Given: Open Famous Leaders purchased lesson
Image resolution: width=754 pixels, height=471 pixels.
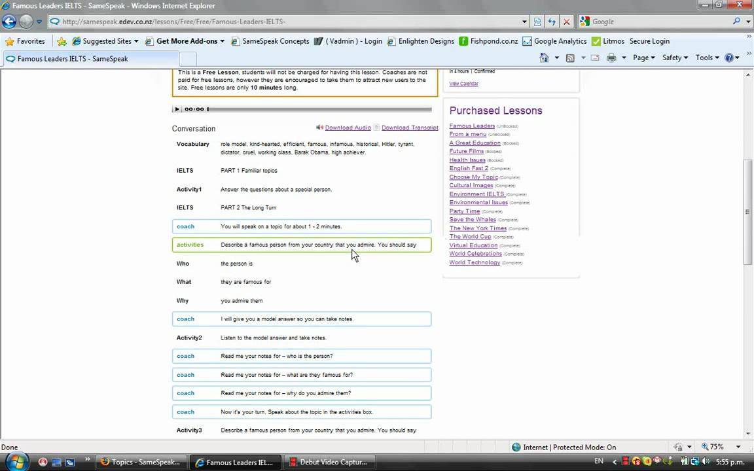Looking at the screenshot, I should point(472,126).
